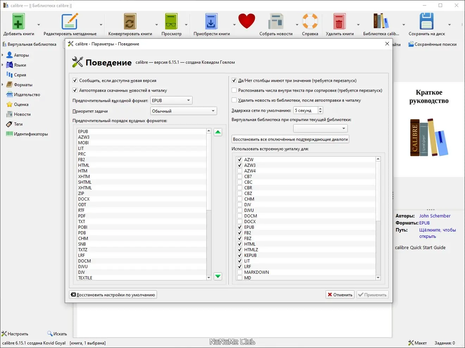Click the green Add books icon

pyautogui.click(x=18, y=21)
